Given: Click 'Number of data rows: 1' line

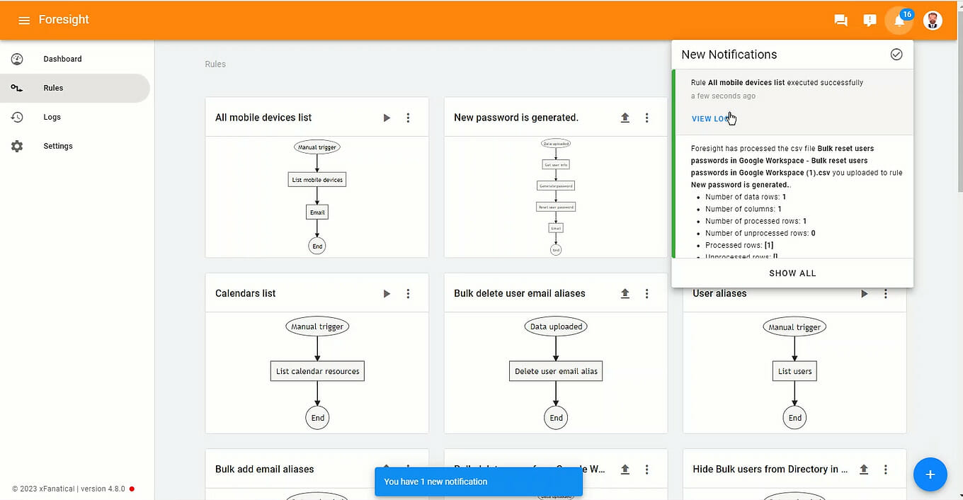Looking at the screenshot, I should [746, 197].
